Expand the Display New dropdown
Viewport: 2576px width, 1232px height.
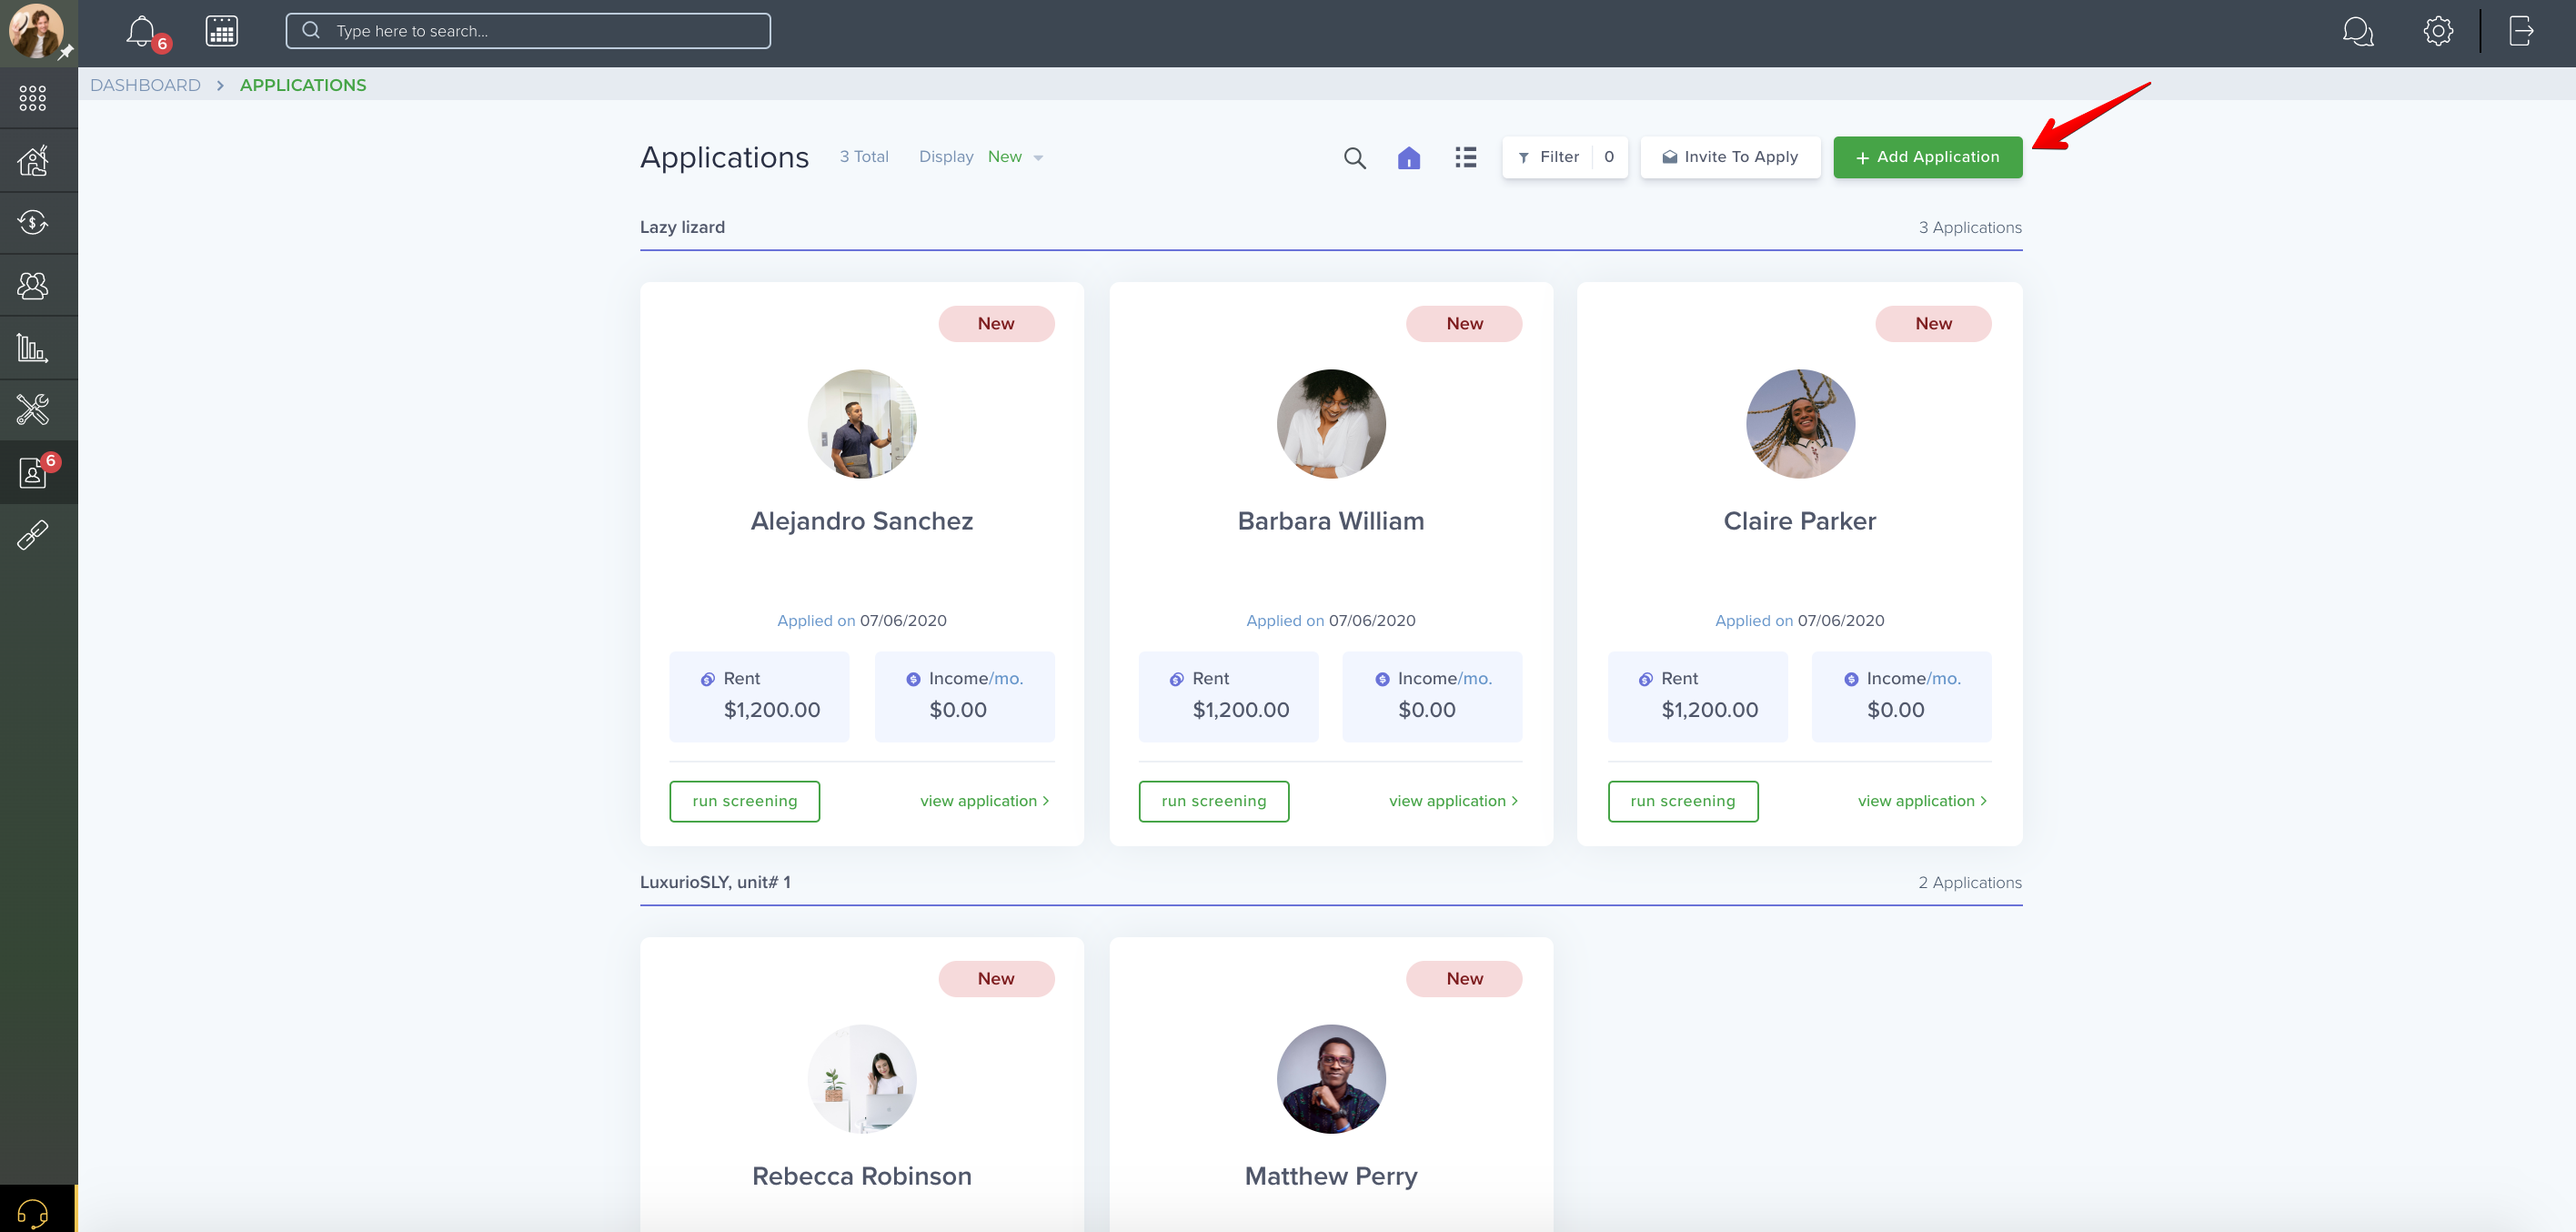pos(1015,157)
